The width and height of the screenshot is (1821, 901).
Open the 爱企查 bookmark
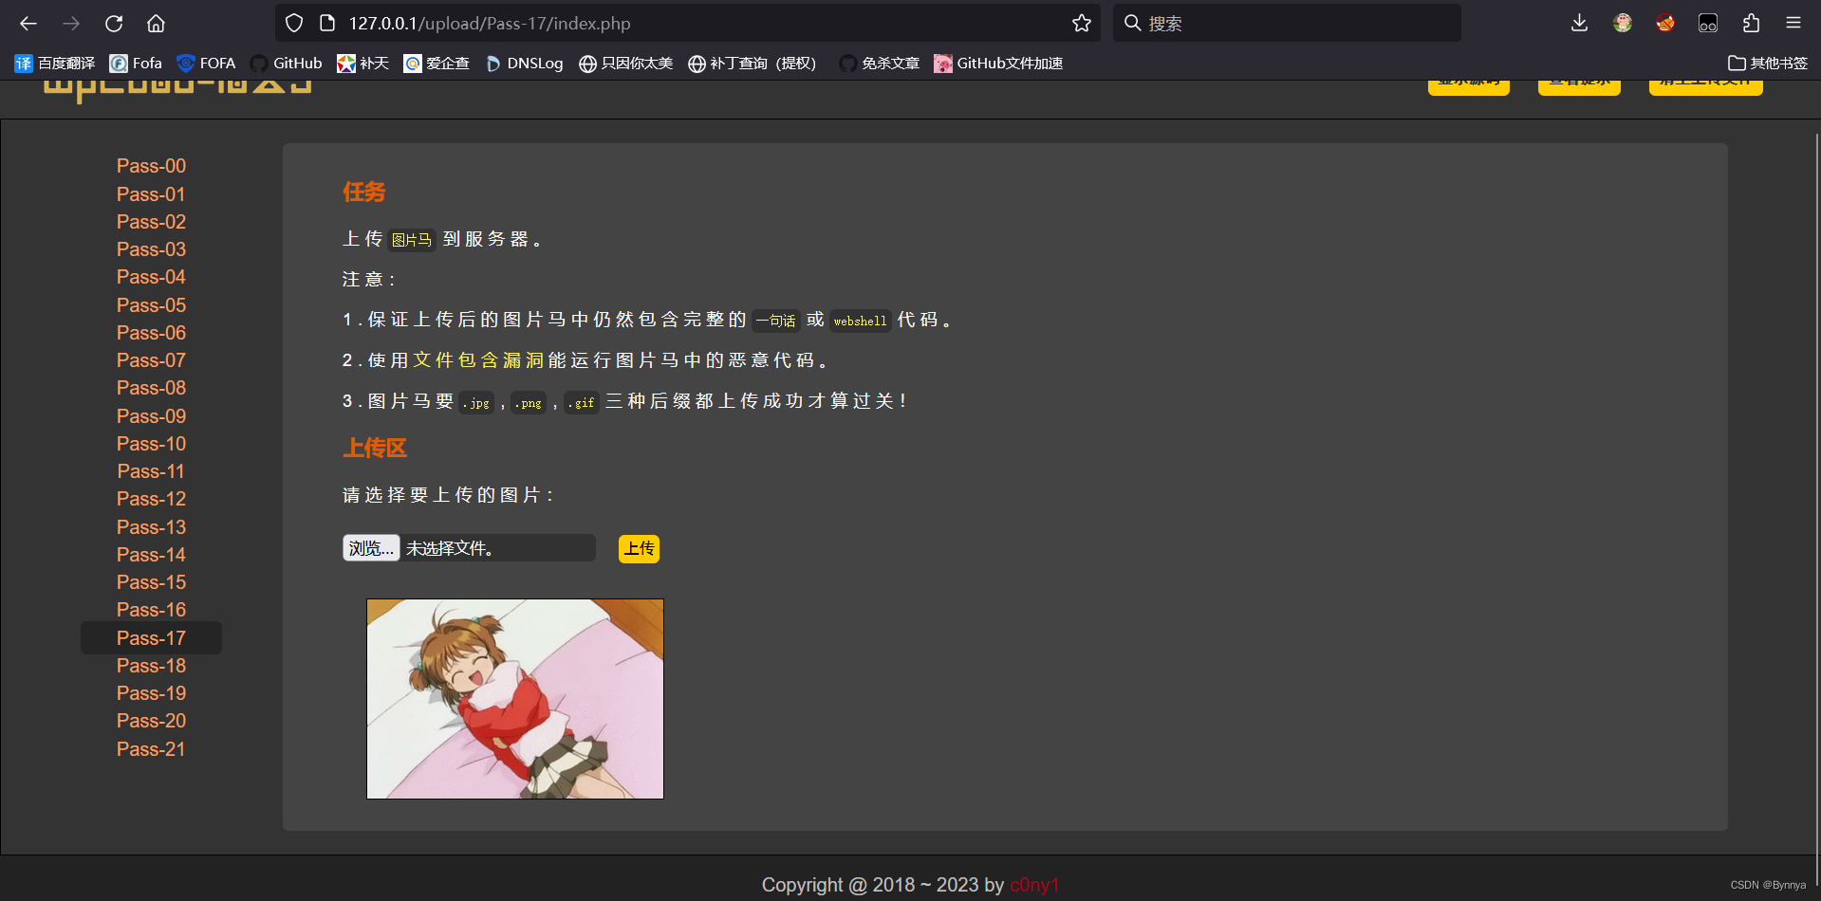[437, 64]
